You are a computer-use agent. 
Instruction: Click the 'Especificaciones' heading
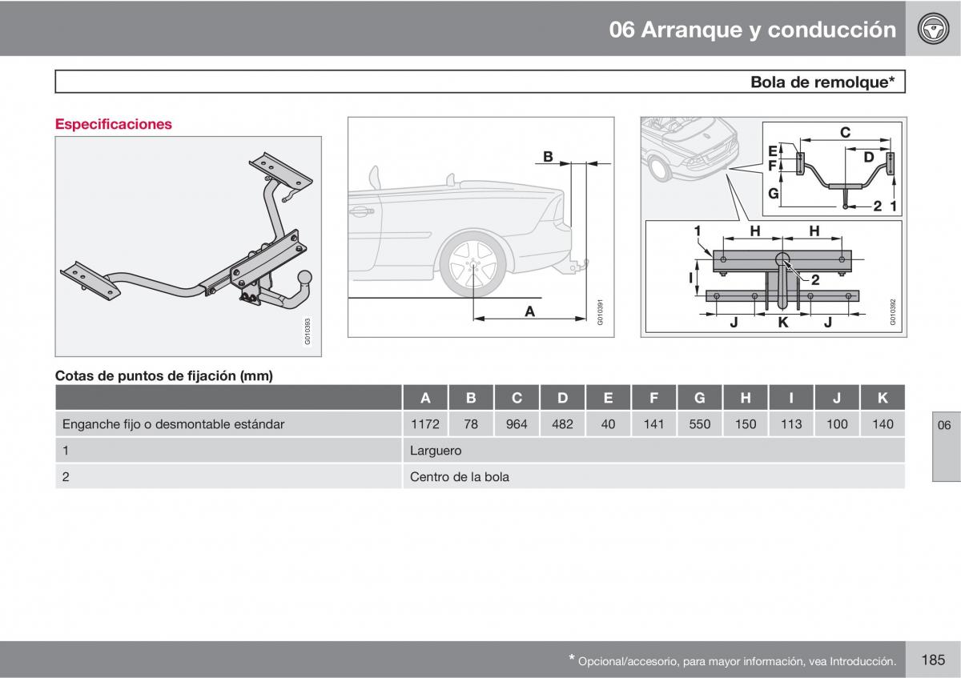(113, 124)
